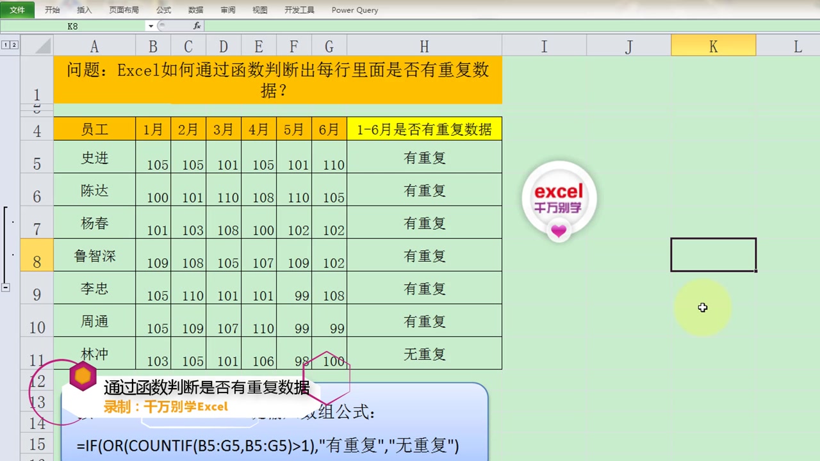
Task: Click employee name cell 周通
Action: point(94,320)
